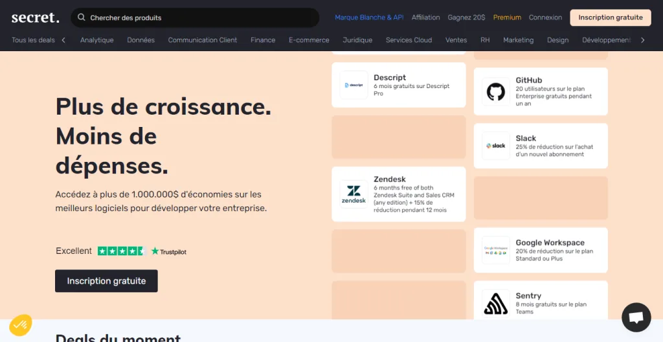The width and height of the screenshot is (663, 342).
Task: Click the GitHub logo icon
Action: pyautogui.click(x=496, y=91)
